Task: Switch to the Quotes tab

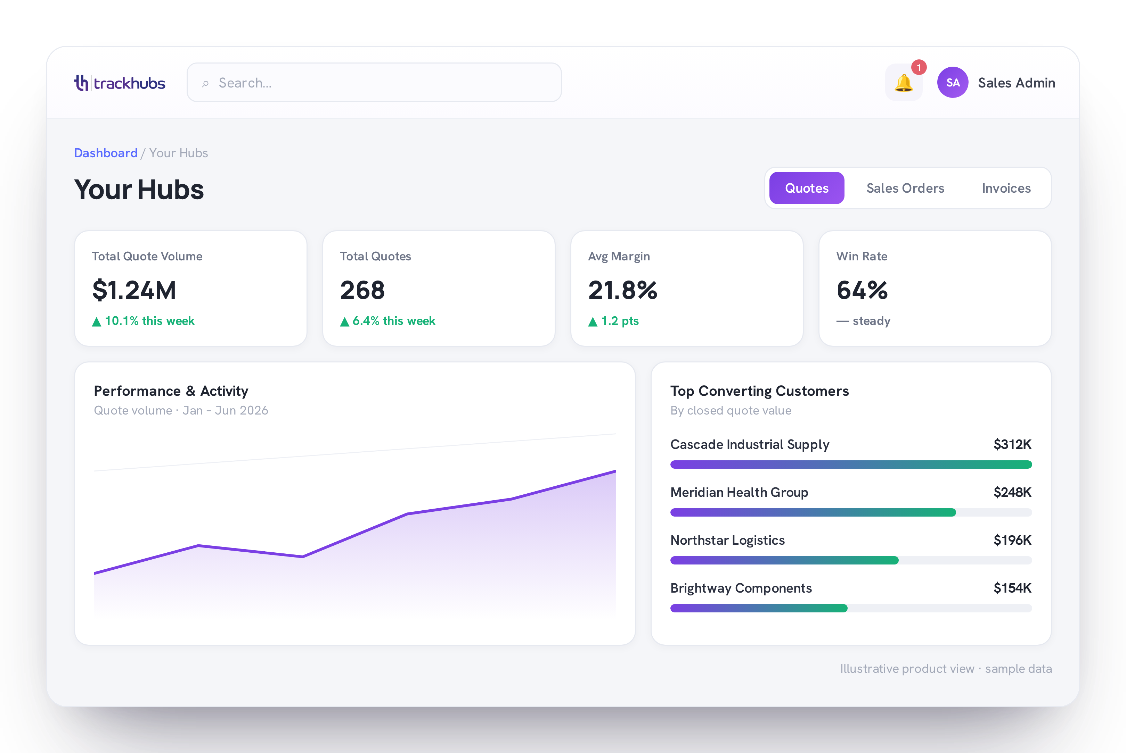Action: (x=807, y=188)
